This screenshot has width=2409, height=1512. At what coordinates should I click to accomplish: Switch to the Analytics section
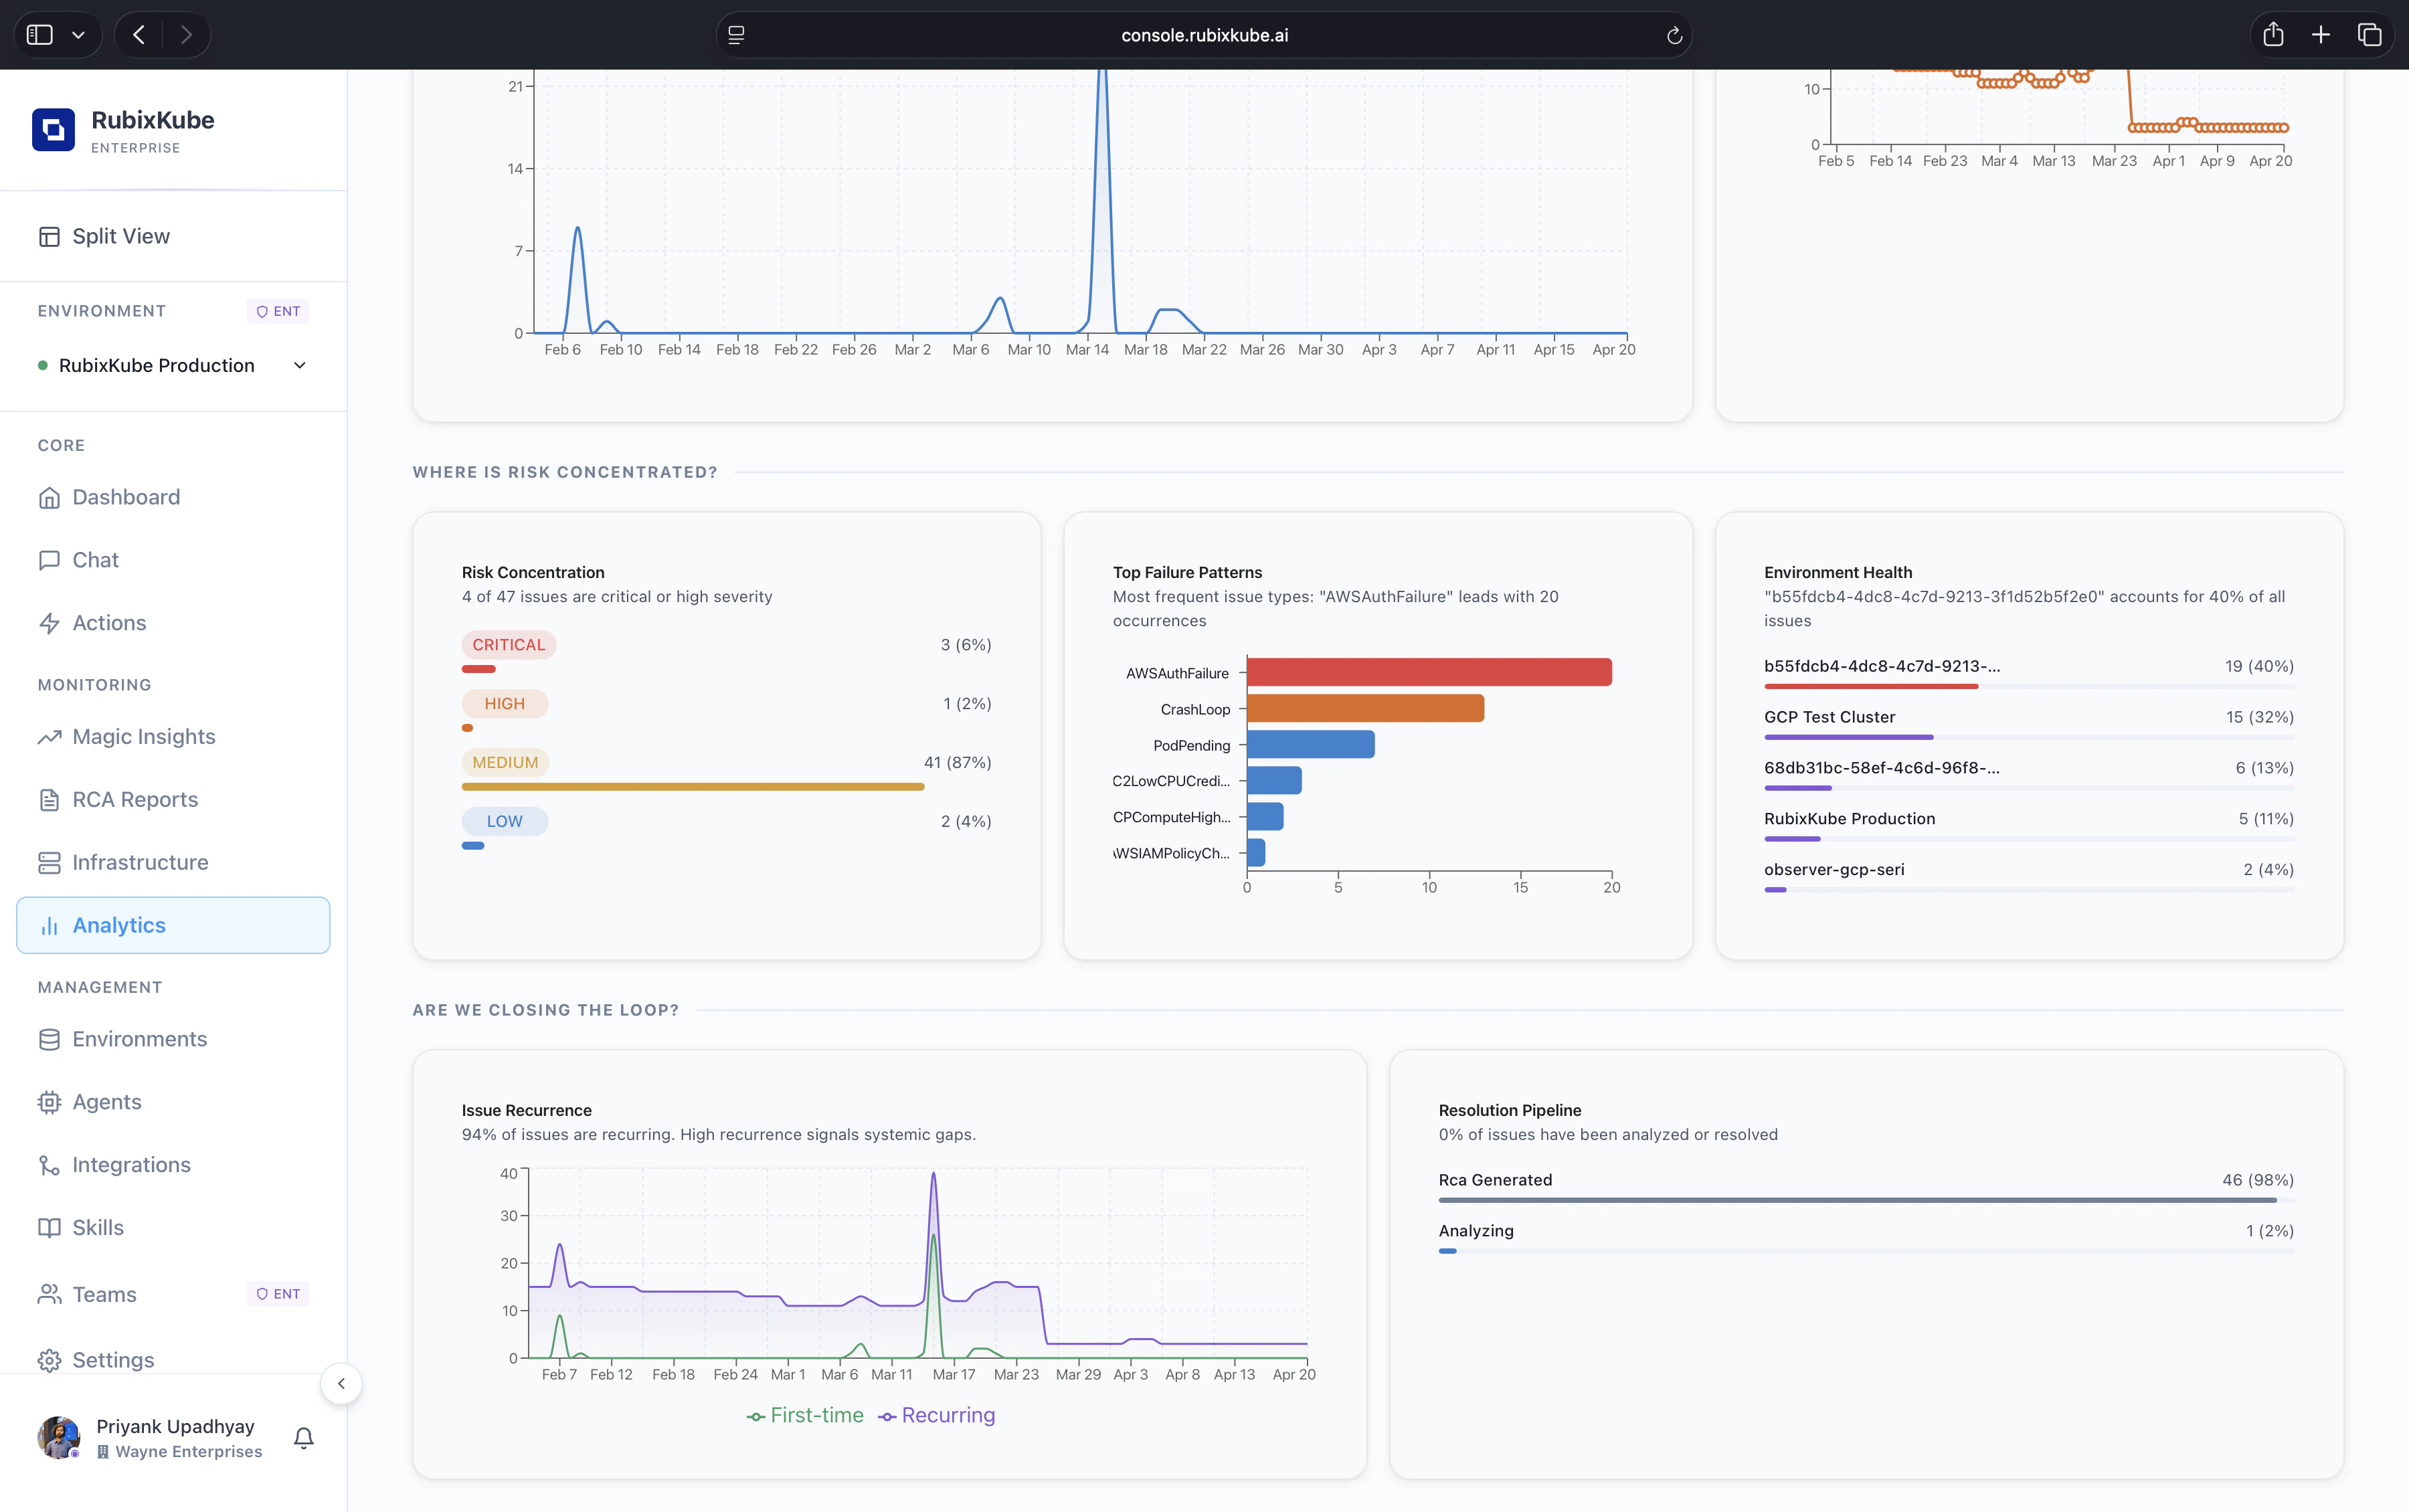click(119, 925)
